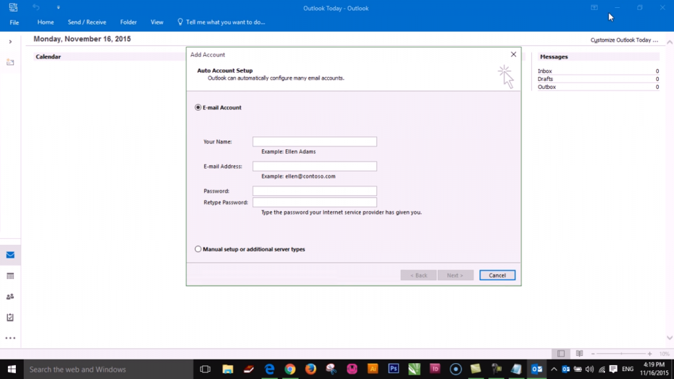
Task: Open the Outbox messages row
Action: click(x=598, y=87)
